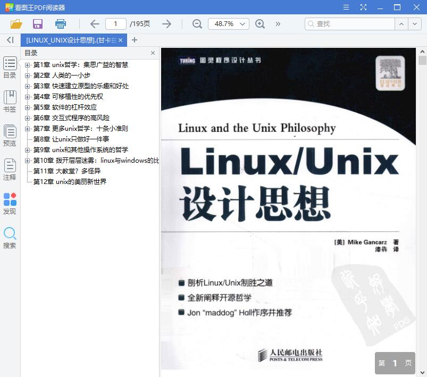Expand 第10章 拨开层层迷雾 tree node
This screenshot has height=377, width=427.
[27, 161]
